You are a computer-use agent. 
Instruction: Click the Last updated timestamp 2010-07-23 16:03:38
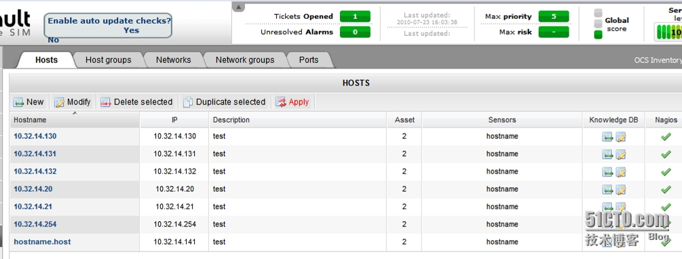427,22
